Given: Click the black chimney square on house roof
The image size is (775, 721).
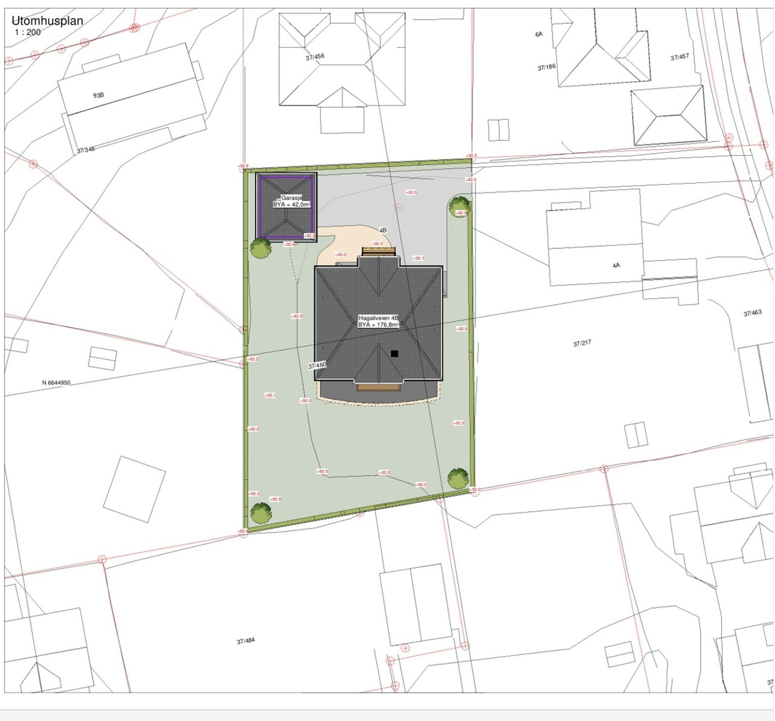Looking at the screenshot, I should [x=394, y=353].
